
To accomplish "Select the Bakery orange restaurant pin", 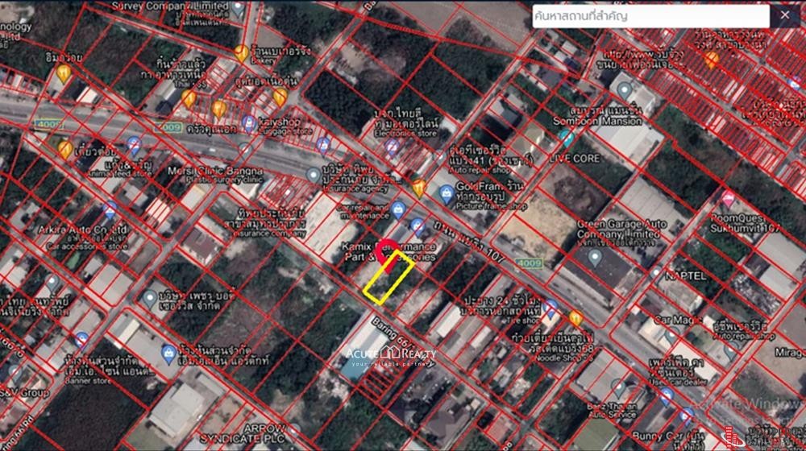I will click(x=241, y=53).
